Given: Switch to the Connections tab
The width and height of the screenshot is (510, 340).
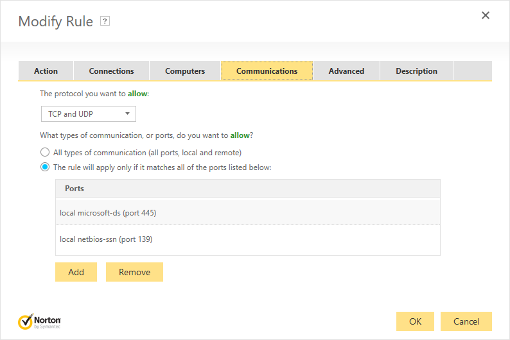Looking at the screenshot, I should point(111,71).
